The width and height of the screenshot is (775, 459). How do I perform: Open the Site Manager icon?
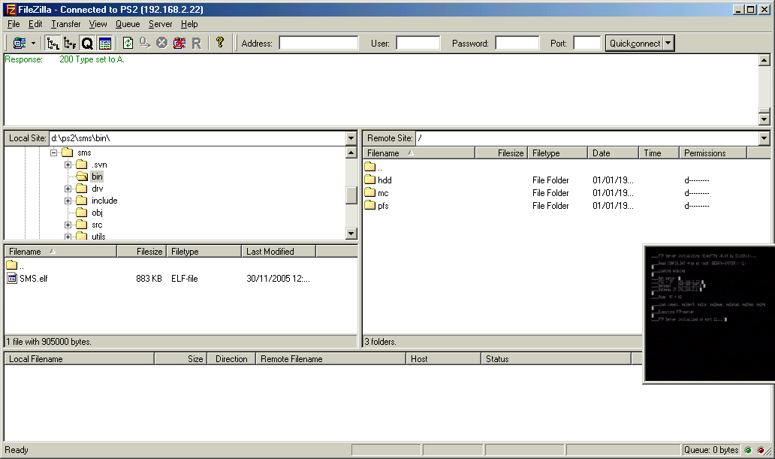pos(20,43)
